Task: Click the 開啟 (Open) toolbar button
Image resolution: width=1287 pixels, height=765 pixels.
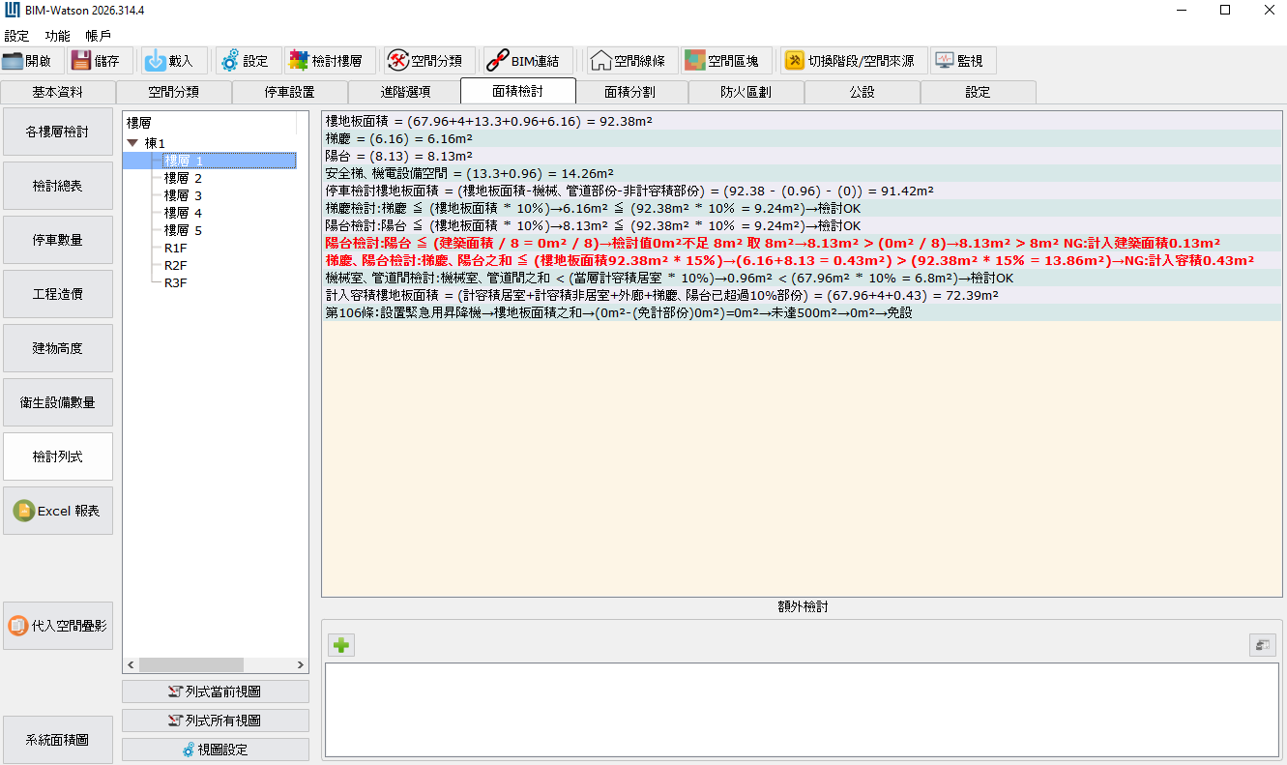Action: click(x=33, y=61)
